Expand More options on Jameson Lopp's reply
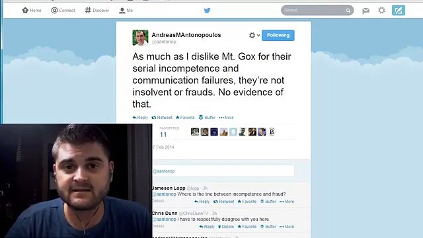423x238 pixels. 287,202
